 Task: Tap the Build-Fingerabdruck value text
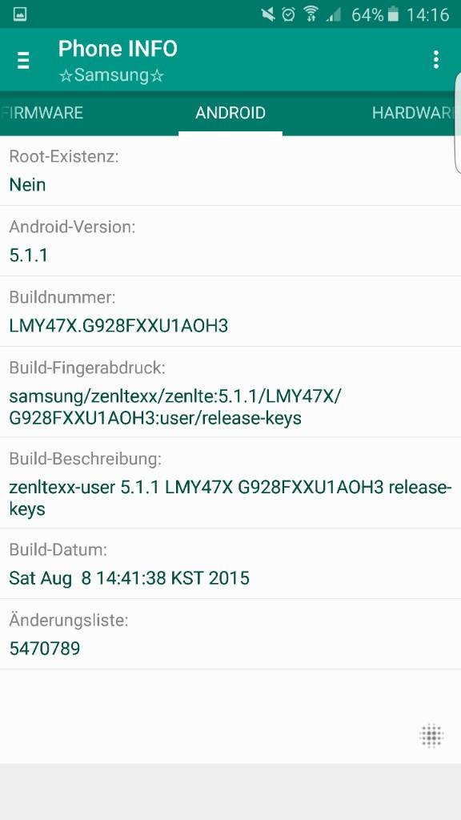click(x=175, y=408)
